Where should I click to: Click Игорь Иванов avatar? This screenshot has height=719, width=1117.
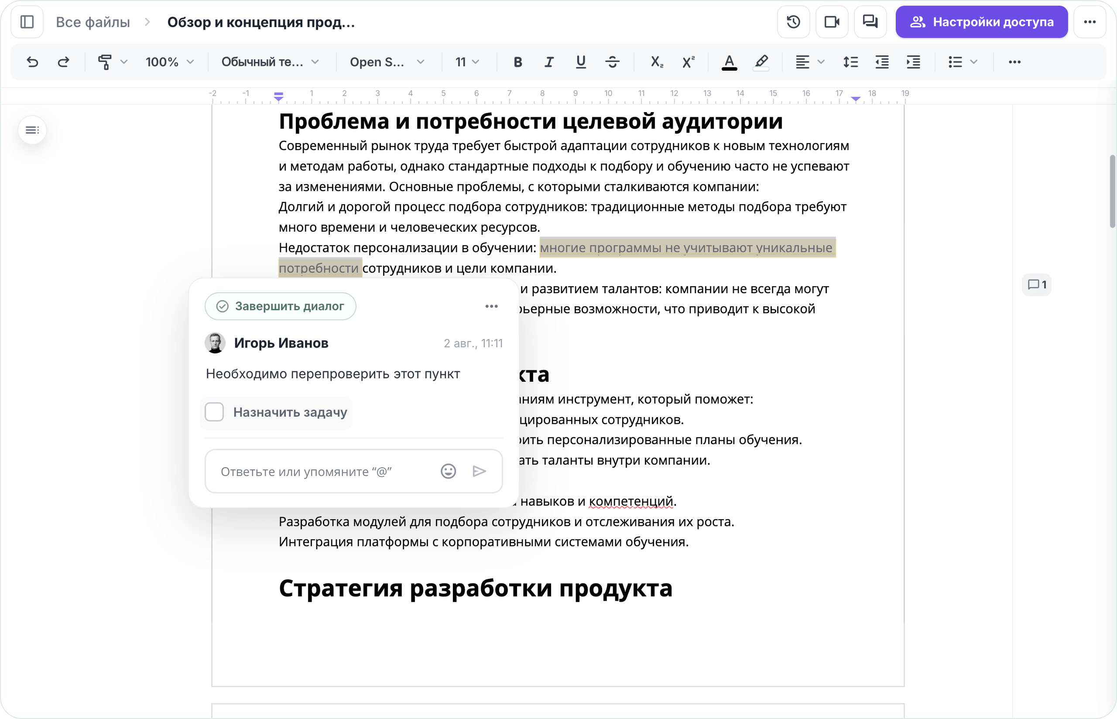(x=215, y=343)
